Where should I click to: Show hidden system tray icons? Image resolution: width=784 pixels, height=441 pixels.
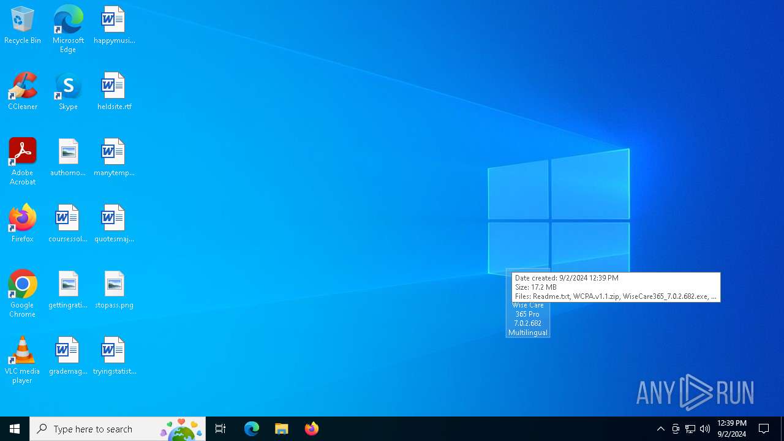pos(660,429)
